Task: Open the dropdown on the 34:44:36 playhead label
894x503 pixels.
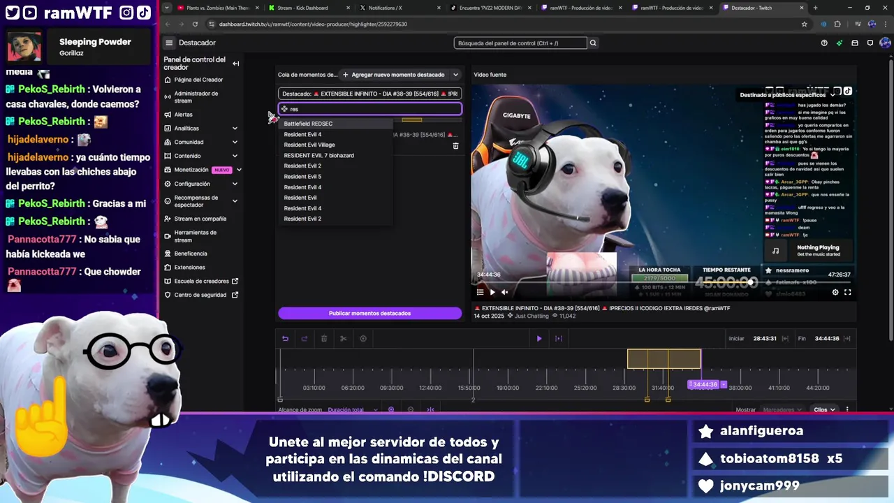Action: click(724, 384)
